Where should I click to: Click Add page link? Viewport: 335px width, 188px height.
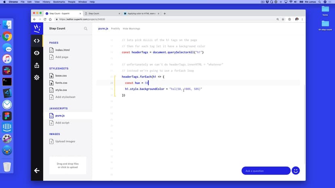(x=61, y=57)
